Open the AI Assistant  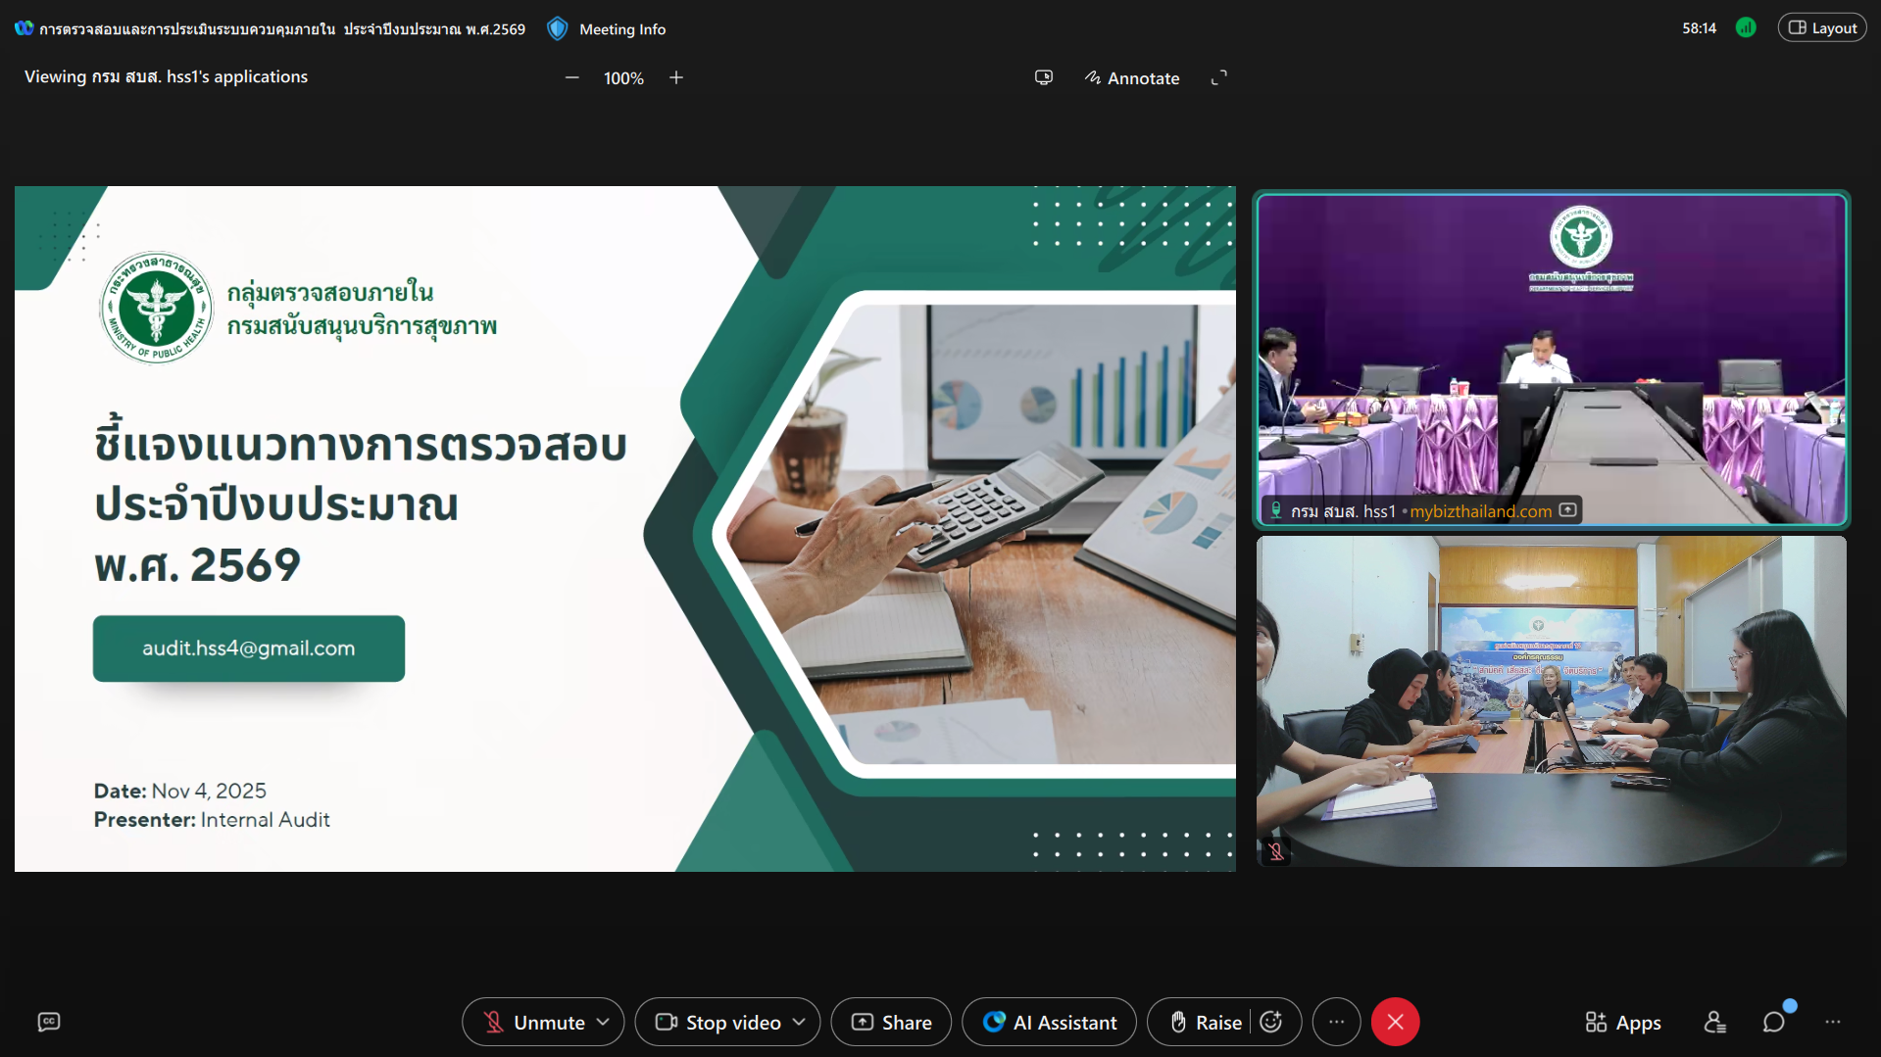click(x=1049, y=1022)
